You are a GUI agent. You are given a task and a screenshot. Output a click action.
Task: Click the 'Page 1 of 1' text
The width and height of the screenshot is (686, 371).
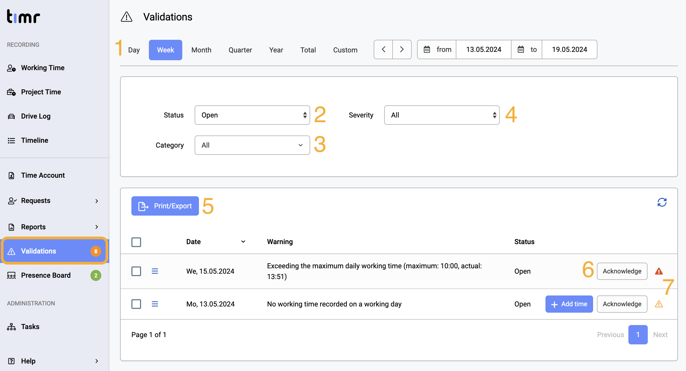tap(149, 335)
